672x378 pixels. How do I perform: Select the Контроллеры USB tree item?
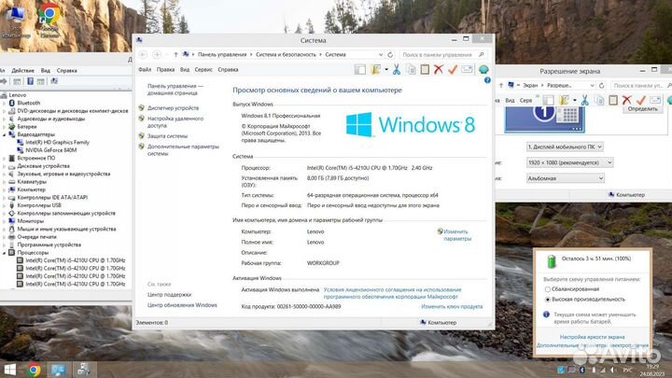pyautogui.click(x=39, y=205)
